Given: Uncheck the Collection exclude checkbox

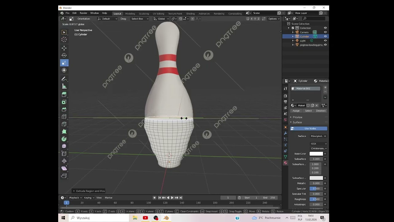Looking at the screenshot, I should (x=293, y=28).
